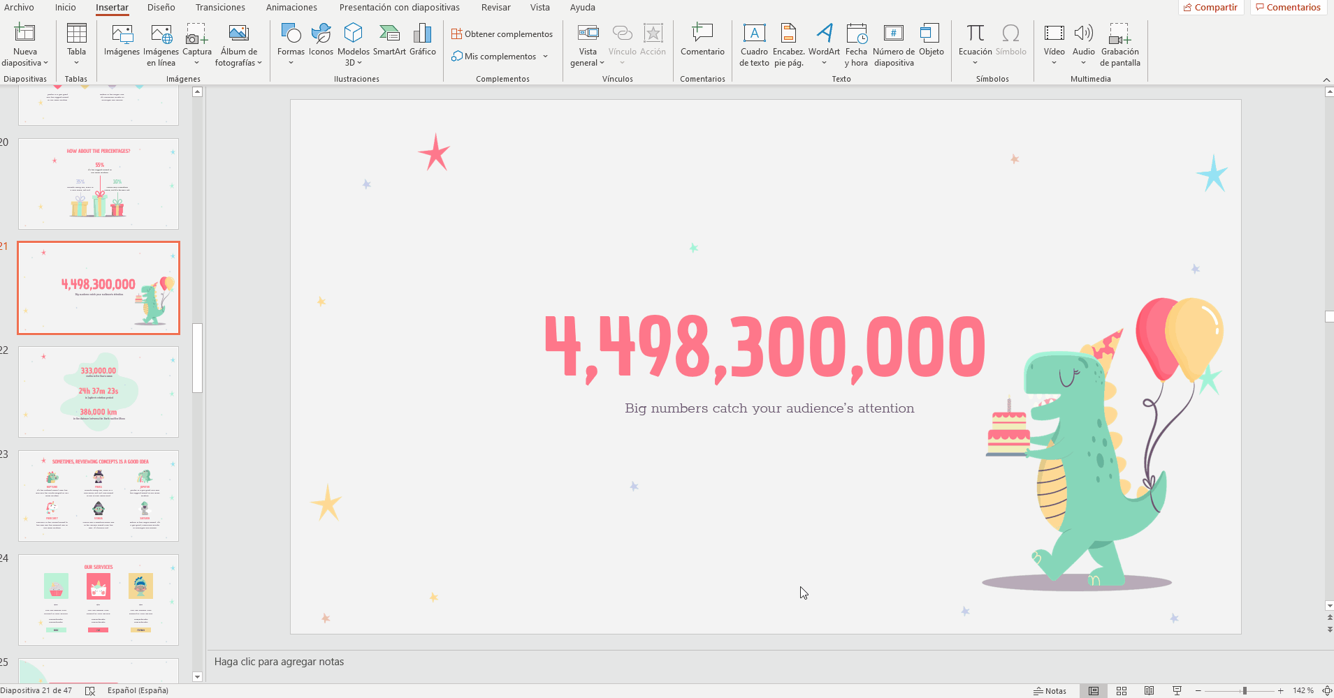Open the Comentarios pane button

click(x=1289, y=7)
